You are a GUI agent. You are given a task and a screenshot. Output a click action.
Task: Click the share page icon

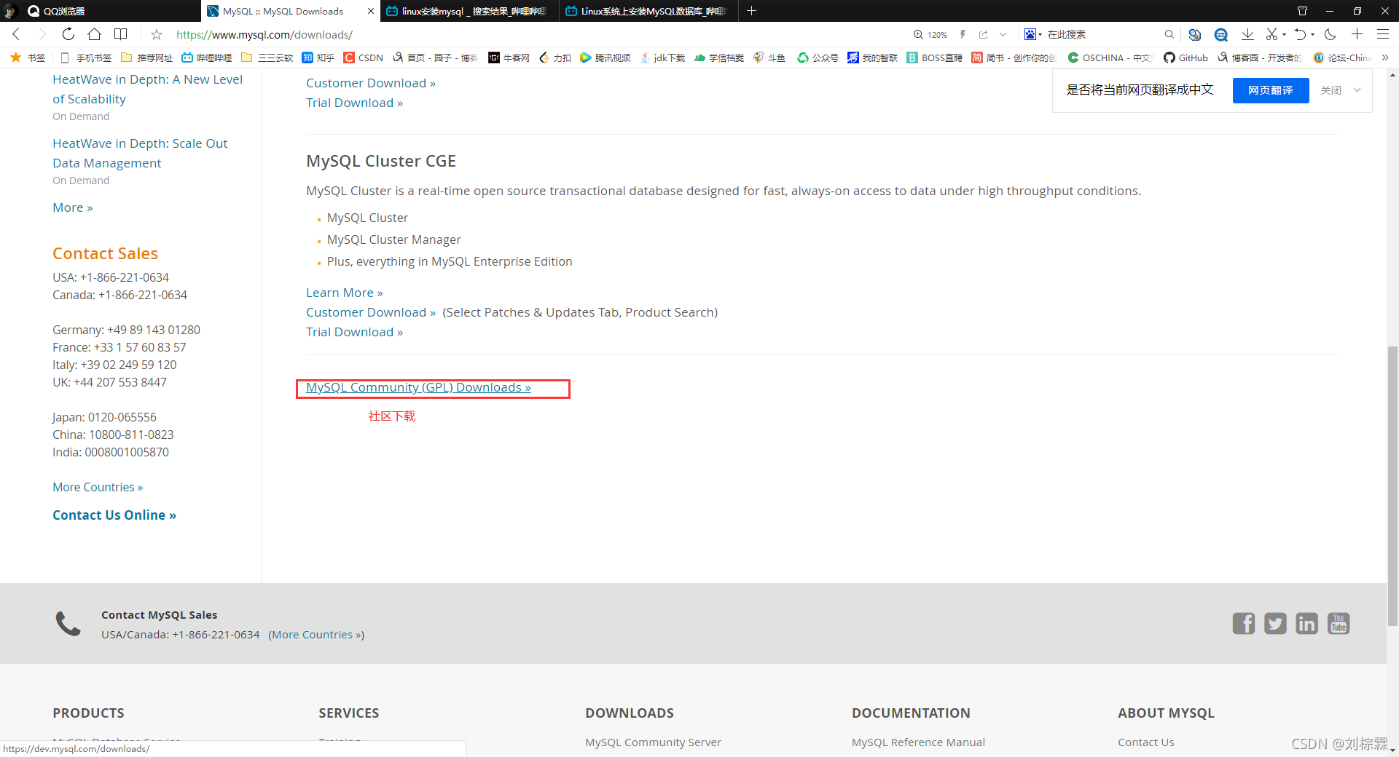[983, 34]
